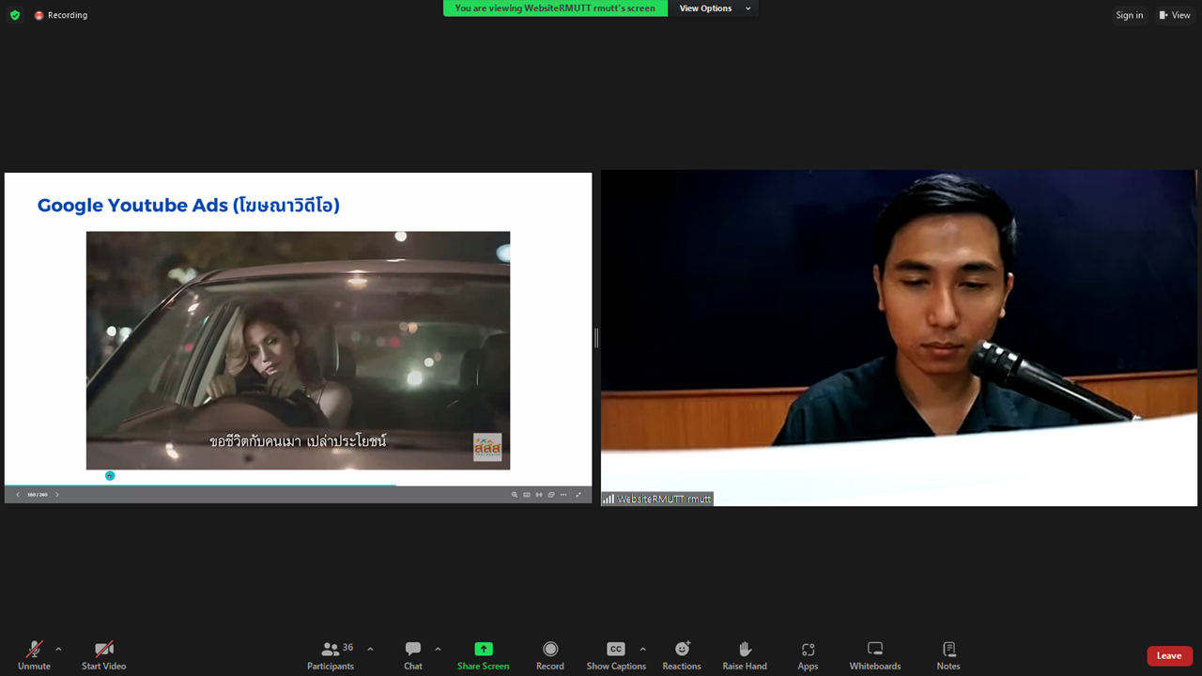This screenshot has width=1202, height=676.
Task: Click the green Share Screen button
Action: (x=483, y=655)
